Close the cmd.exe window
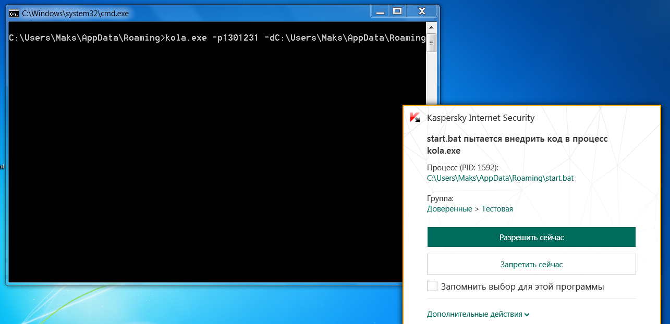670x324 pixels. pyautogui.click(x=421, y=10)
